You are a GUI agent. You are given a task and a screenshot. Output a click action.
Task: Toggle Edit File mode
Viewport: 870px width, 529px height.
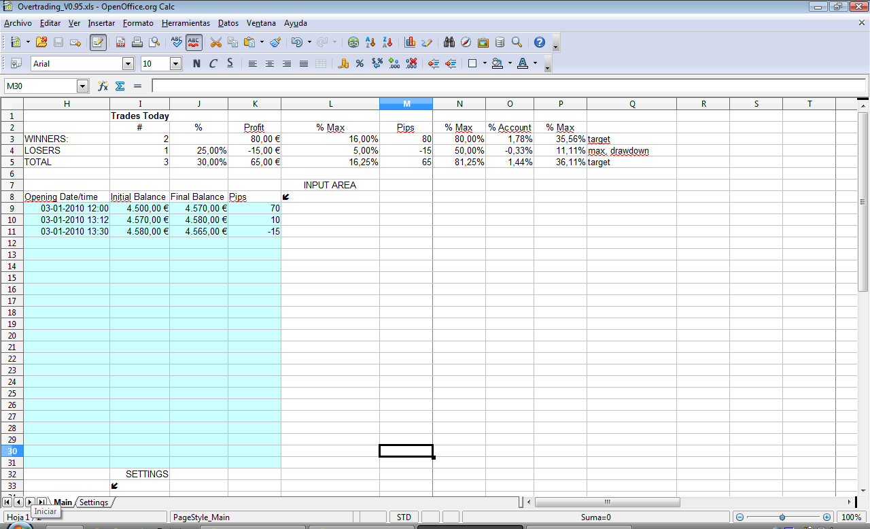(x=98, y=42)
